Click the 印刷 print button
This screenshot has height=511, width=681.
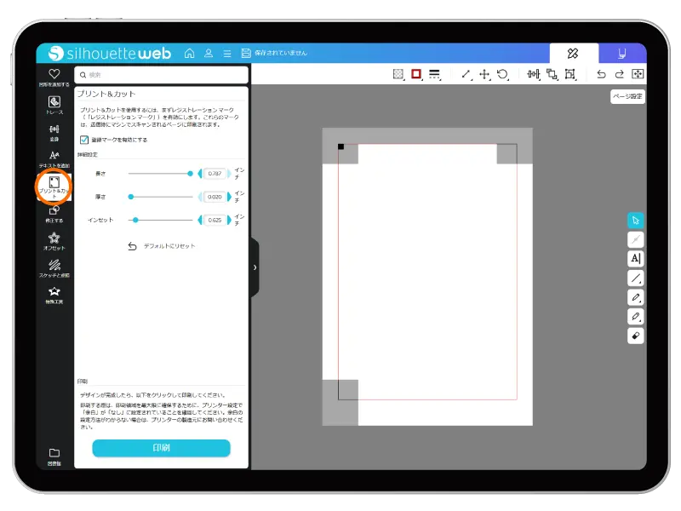coord(161,448)
